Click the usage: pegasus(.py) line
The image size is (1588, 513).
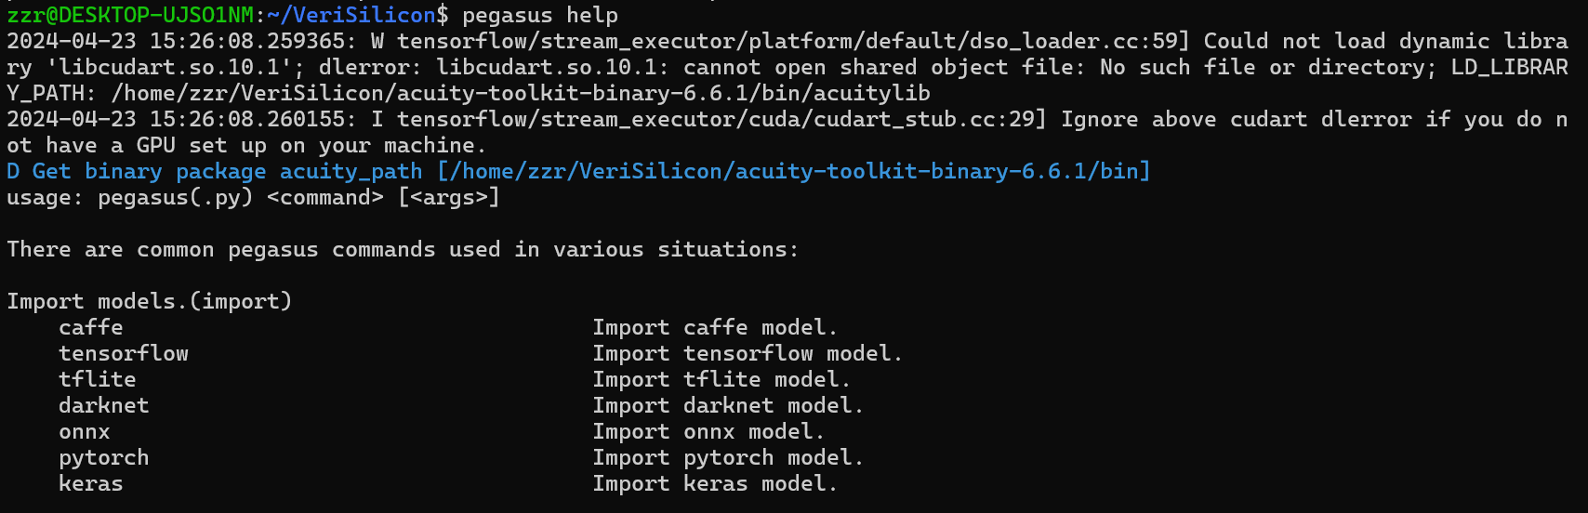pos(253,197)
